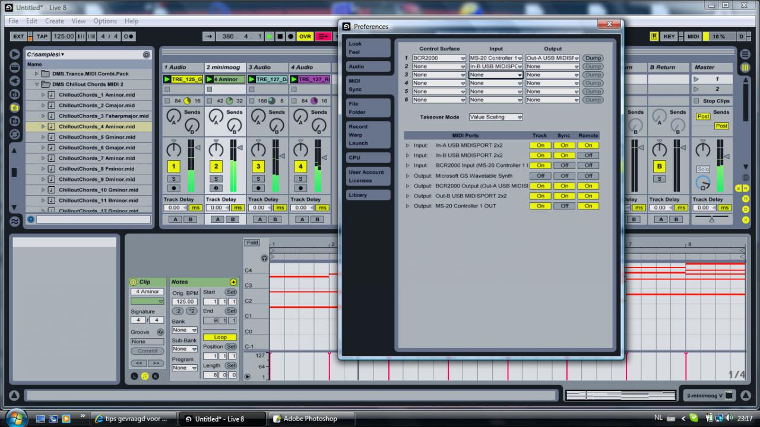This screenshot has width=760, height=427.
Task: Open the Plug-In Device Browser icon
Action: coord(15,81)
